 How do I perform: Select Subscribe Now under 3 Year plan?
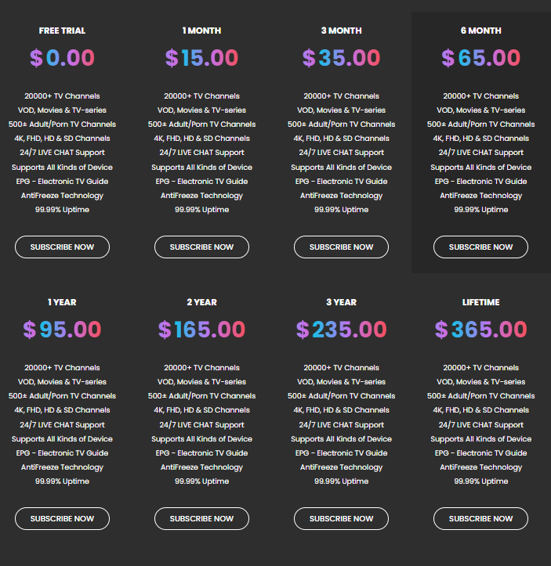[341, 518]
